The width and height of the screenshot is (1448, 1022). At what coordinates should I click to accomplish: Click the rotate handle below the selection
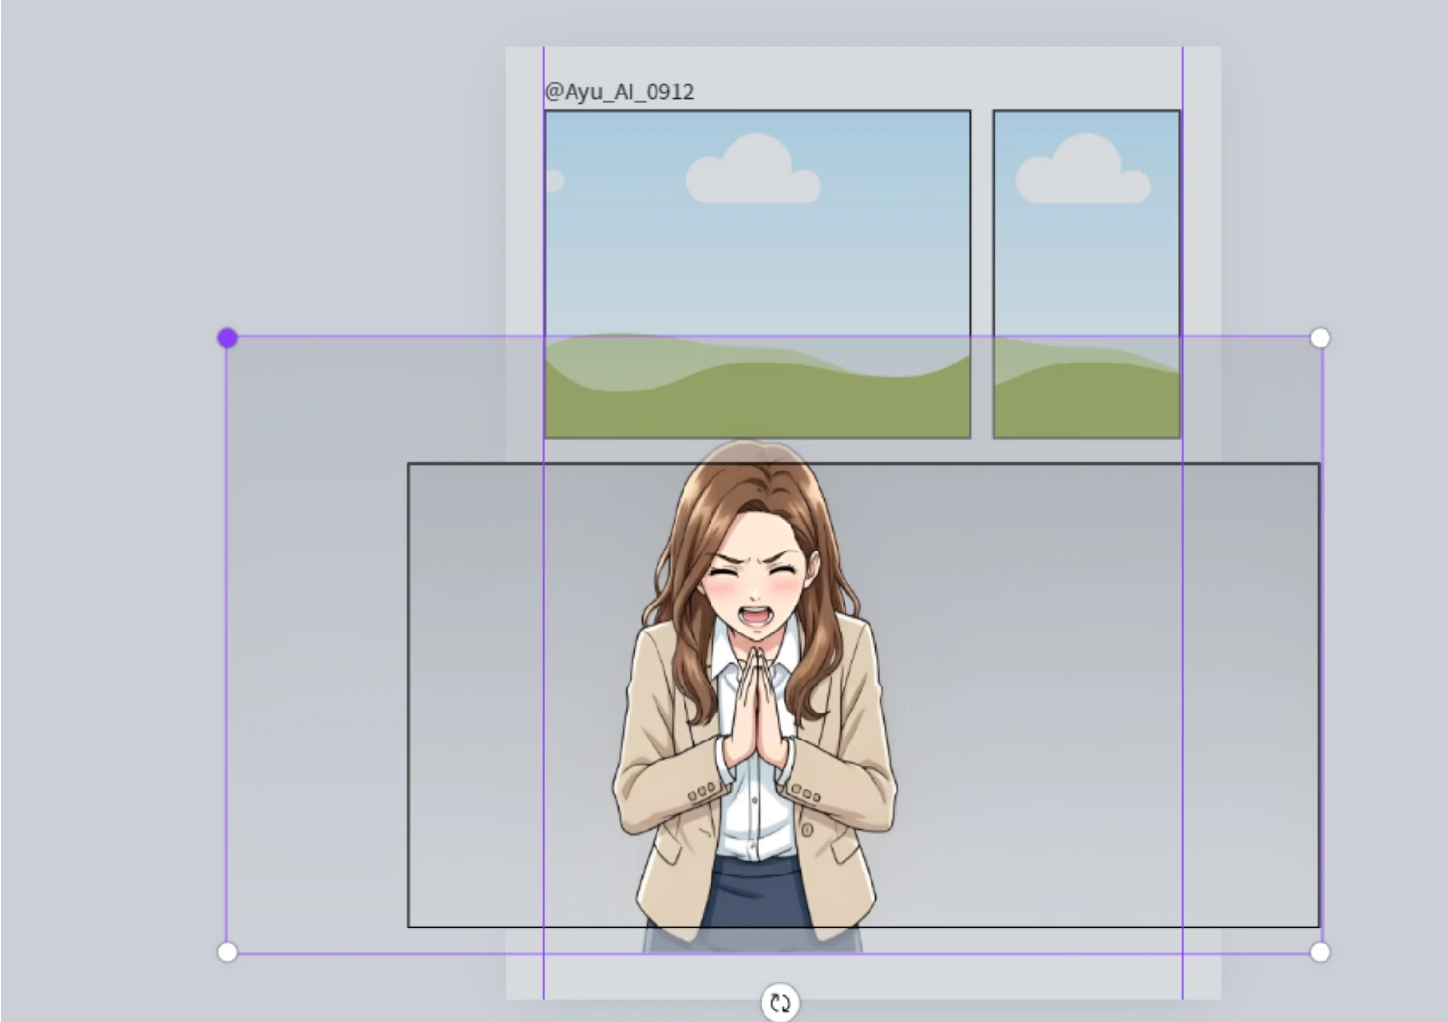click(x=780, y=1003)
